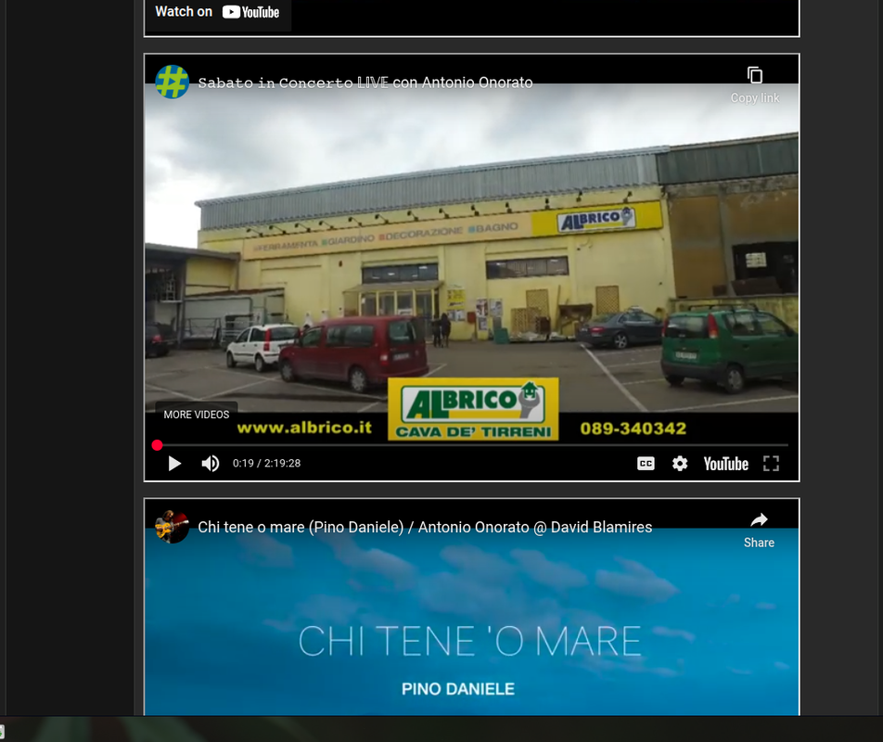Open settings gear on the Albrico video
The width and height of the screenshot is (883, 742).
click(x=680, y=464)
